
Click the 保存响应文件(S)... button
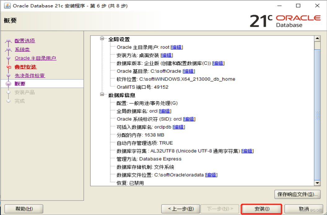click(x=297, y=194)
